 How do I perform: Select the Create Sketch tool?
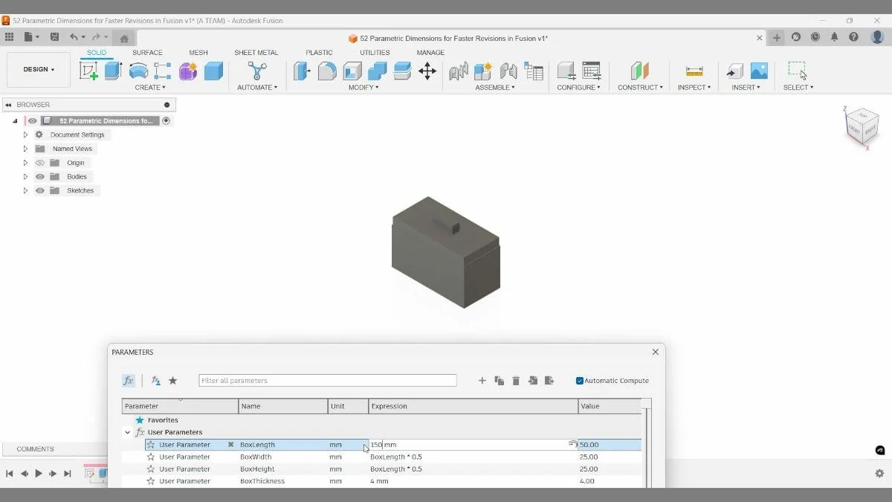[x=90, y=70]
